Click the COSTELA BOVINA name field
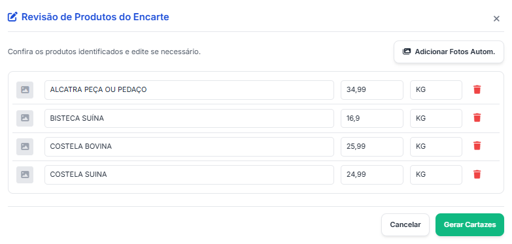This screenshot has width=512, height=244. [189, 147]
